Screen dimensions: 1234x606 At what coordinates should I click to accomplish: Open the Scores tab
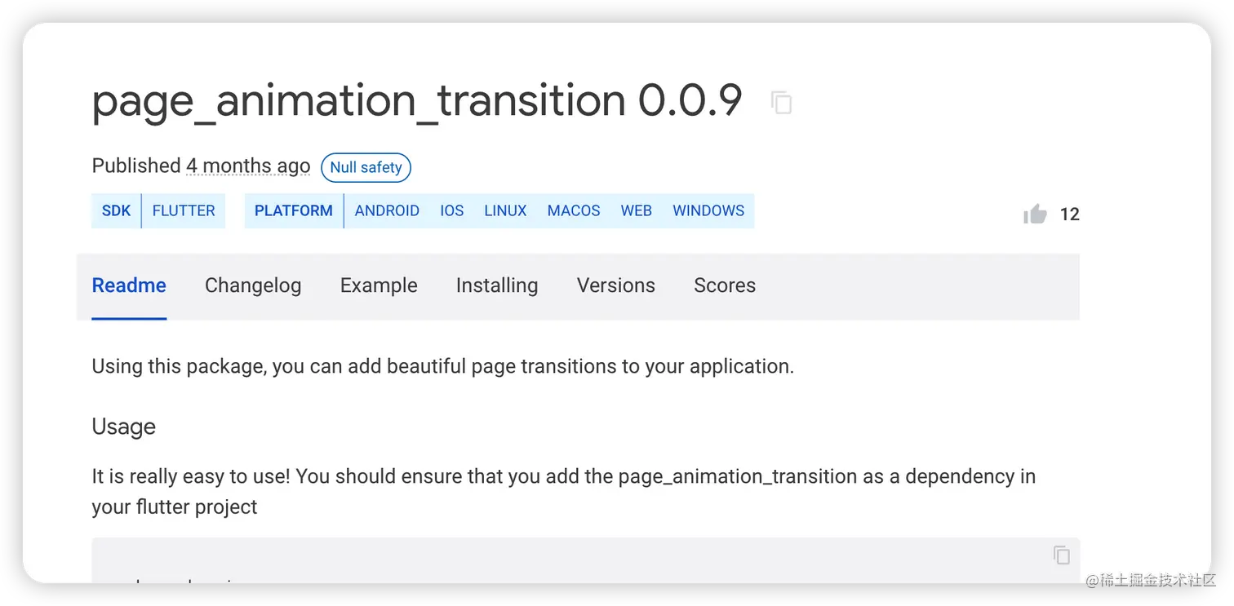[x=725, y=285]
